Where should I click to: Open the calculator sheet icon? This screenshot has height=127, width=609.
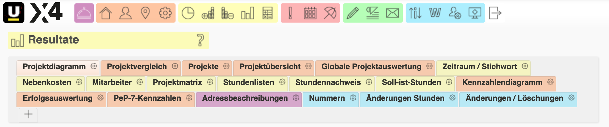268,13
